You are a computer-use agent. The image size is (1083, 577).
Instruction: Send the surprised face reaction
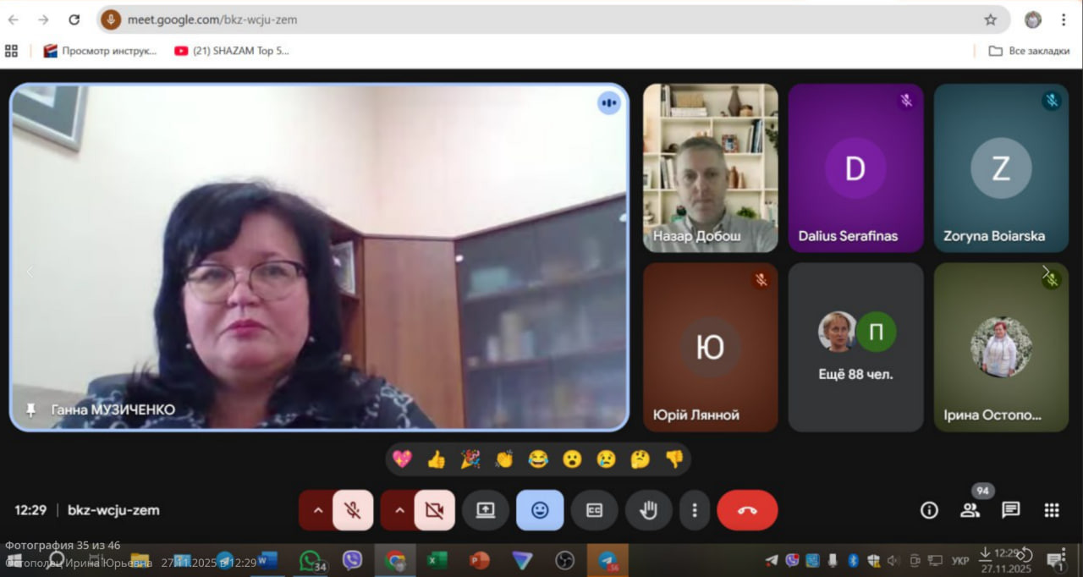pyautogui.click(x=572, y=459)
